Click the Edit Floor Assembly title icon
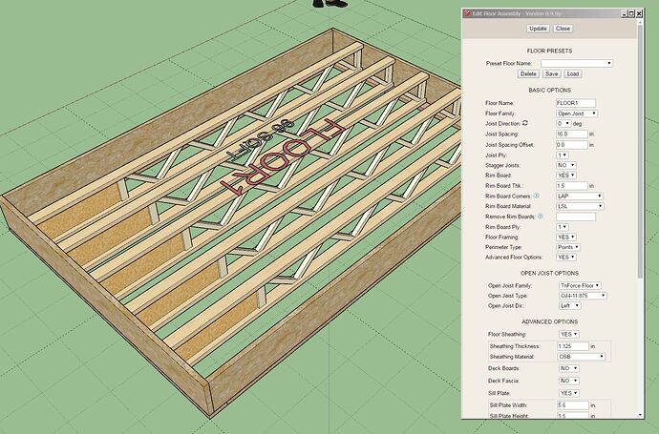 click(467, 13)
